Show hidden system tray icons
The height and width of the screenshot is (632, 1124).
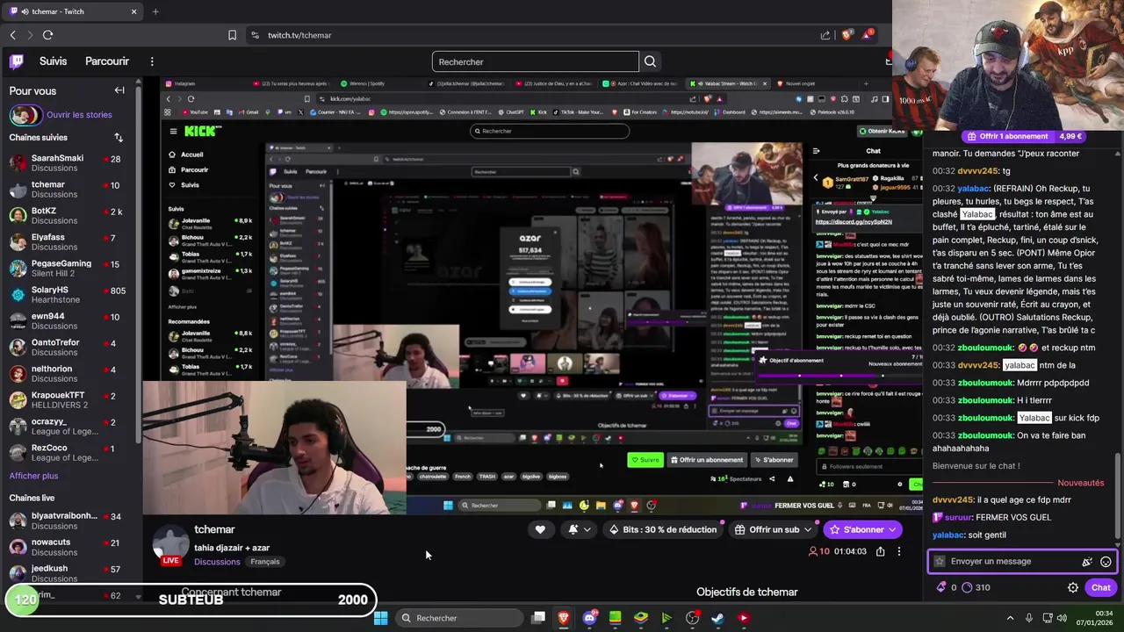point(1010,618)
